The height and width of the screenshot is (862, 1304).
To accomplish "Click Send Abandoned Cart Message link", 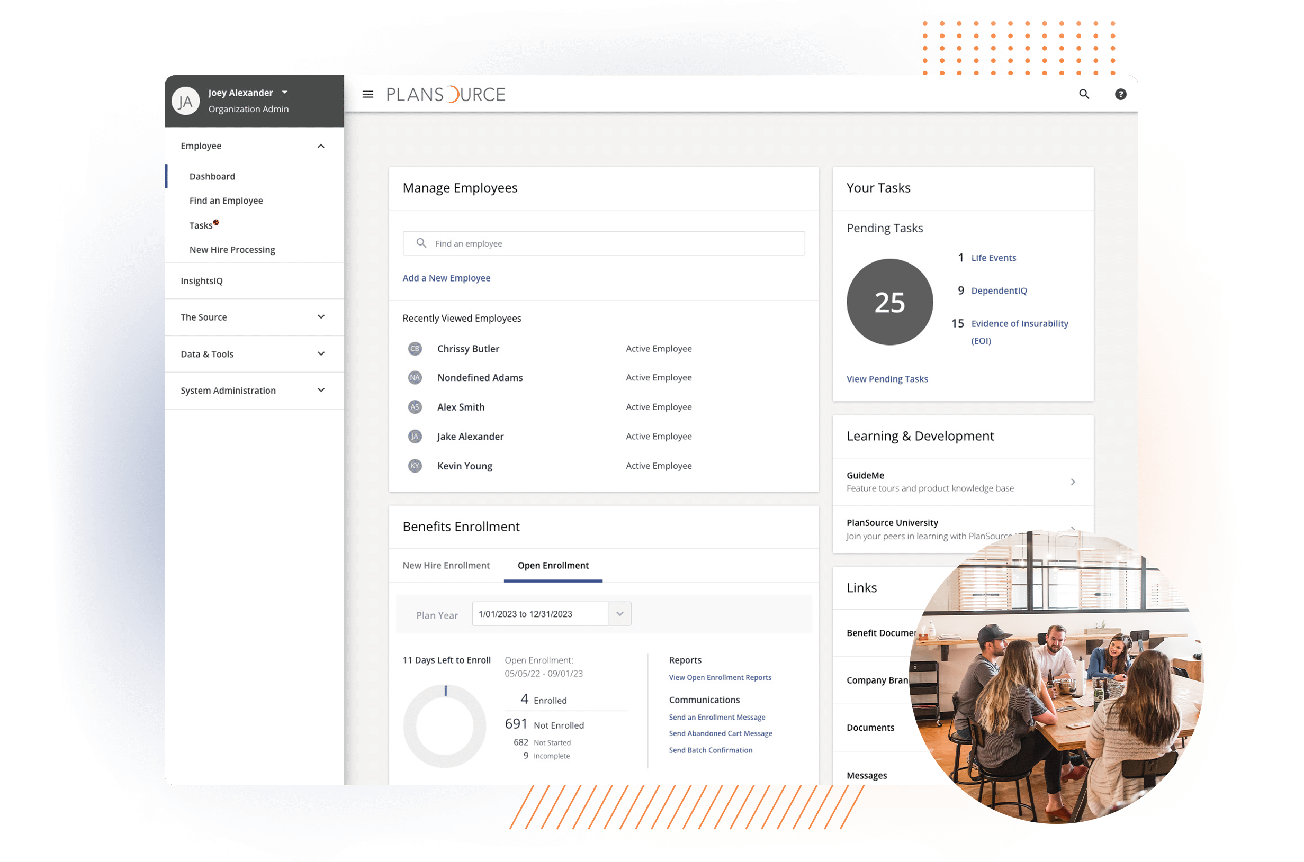I will click(721, 734).
